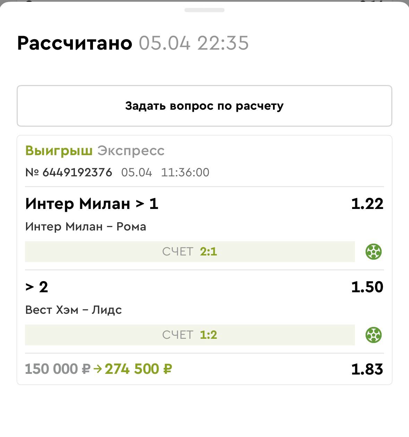Image resolution: width=409 pixels, height=437 pixels.
Task: Tap the score bar showing 2:1
Action: (190, 252)
